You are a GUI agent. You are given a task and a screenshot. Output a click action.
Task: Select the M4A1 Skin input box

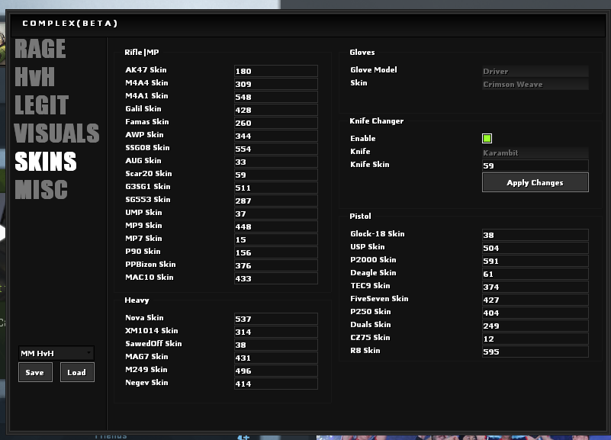click(x=276, y=97)
